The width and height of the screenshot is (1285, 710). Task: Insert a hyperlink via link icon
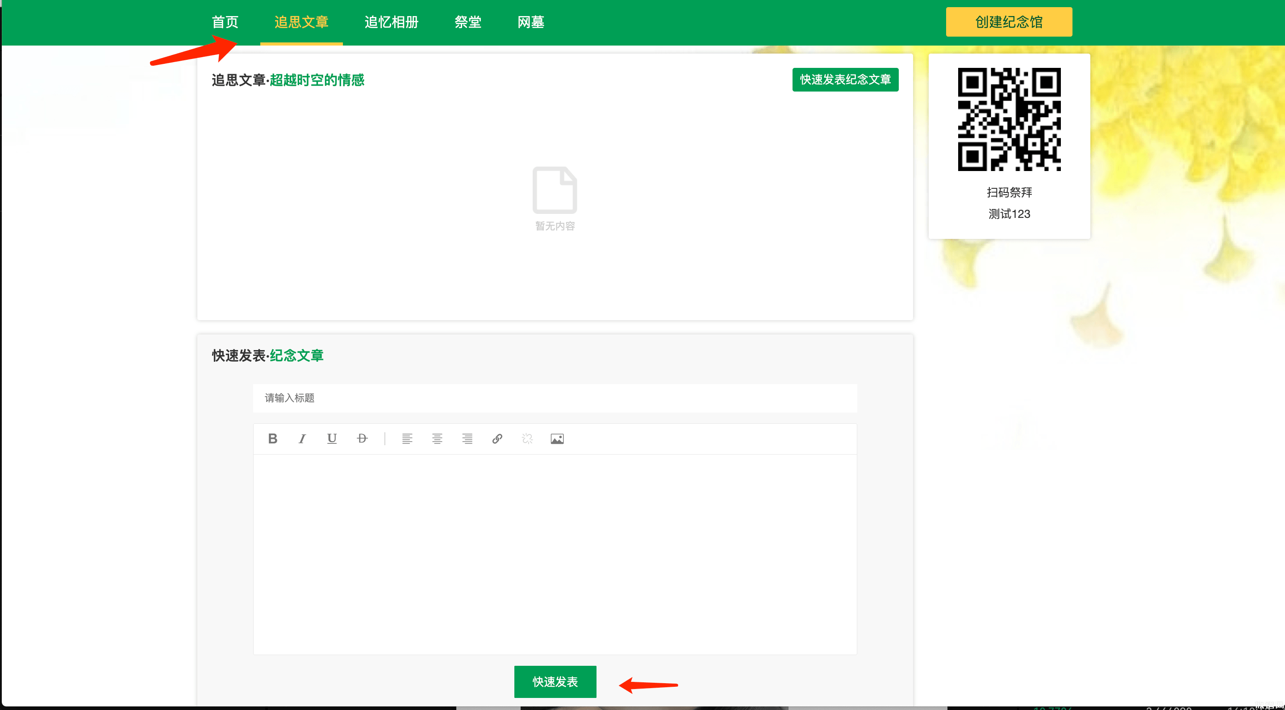[497, 439]
